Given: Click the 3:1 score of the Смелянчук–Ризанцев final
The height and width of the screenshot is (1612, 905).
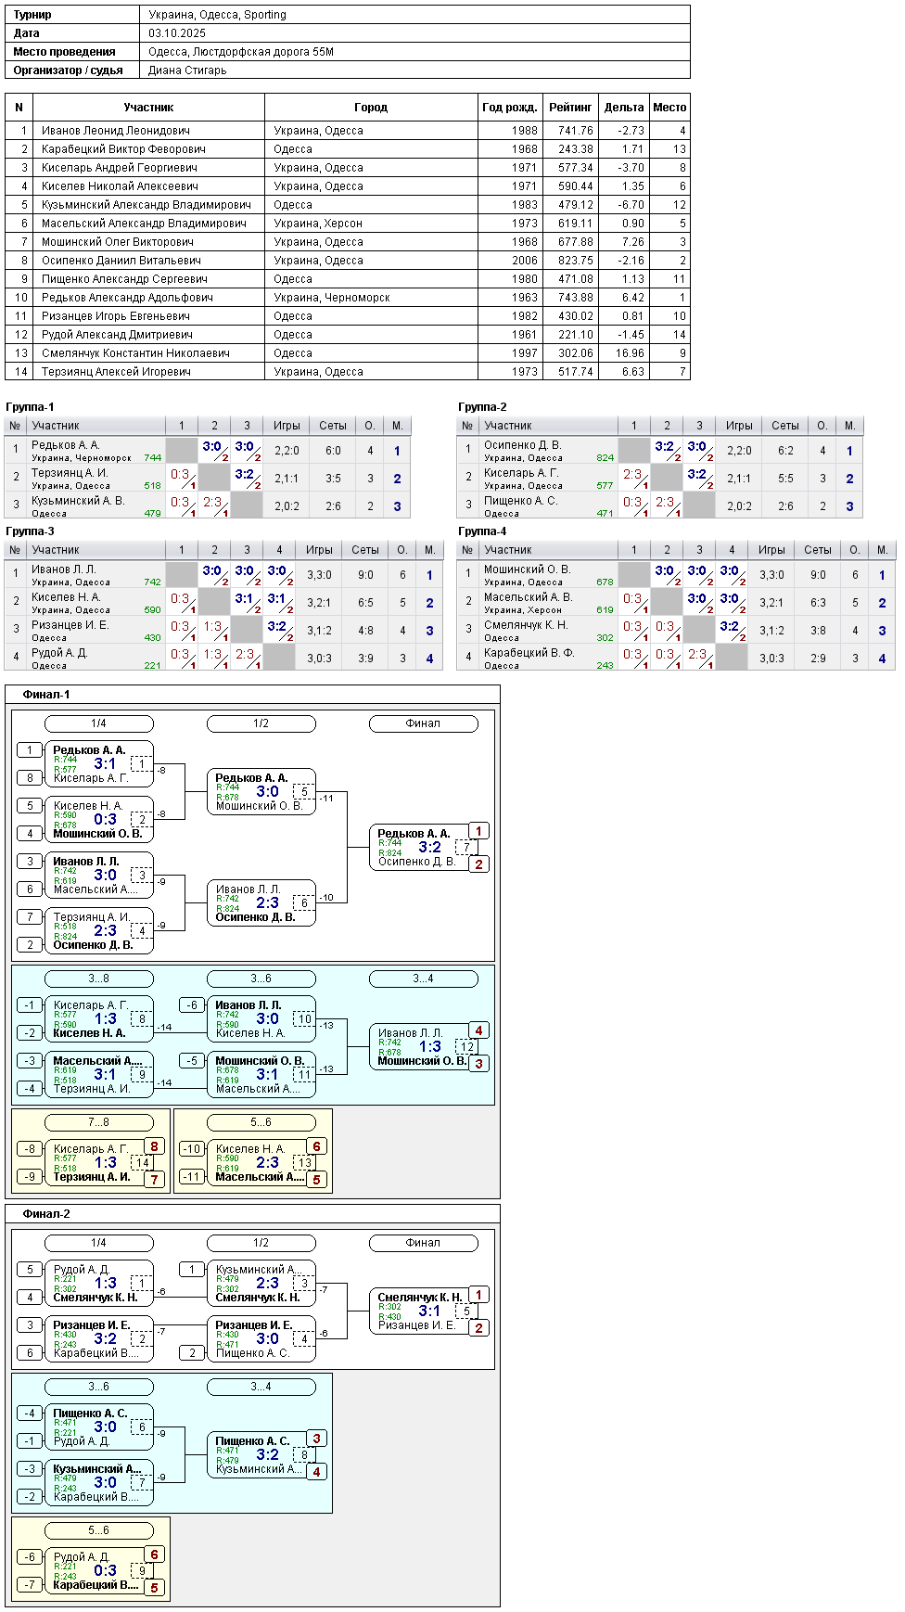Looking at the screenshot, I should tap(429, 1311).
